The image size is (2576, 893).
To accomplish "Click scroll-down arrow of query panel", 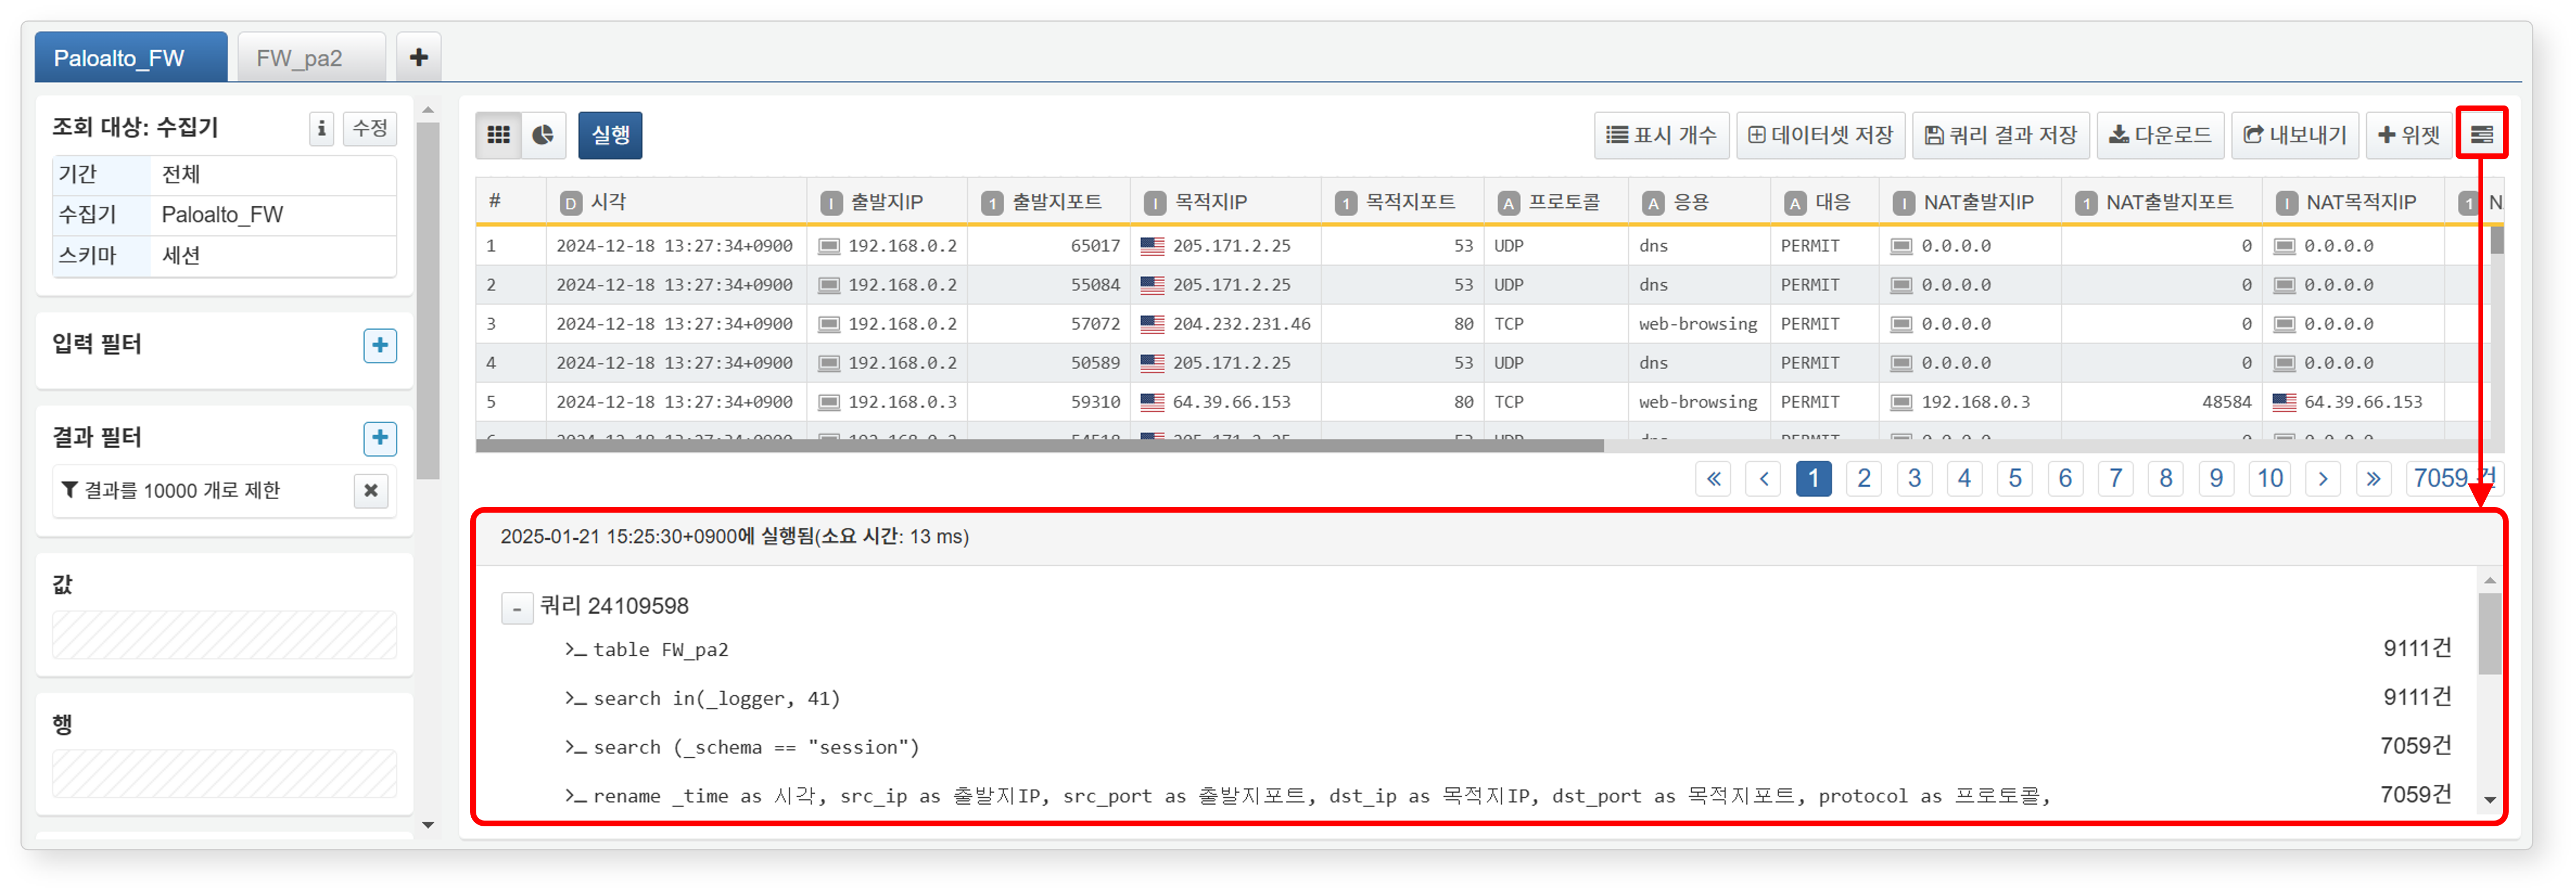I will [x=2489, y=800].
